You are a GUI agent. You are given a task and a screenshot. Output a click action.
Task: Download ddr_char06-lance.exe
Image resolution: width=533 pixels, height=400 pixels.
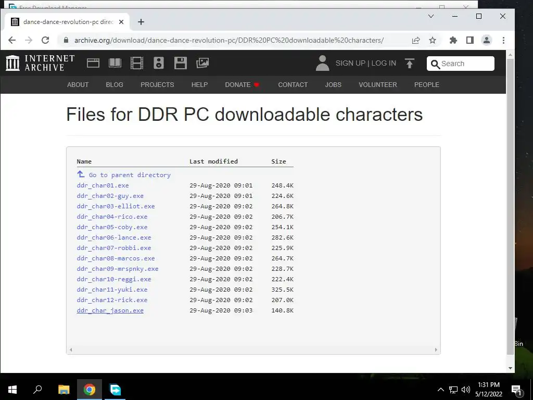point(114,238)
